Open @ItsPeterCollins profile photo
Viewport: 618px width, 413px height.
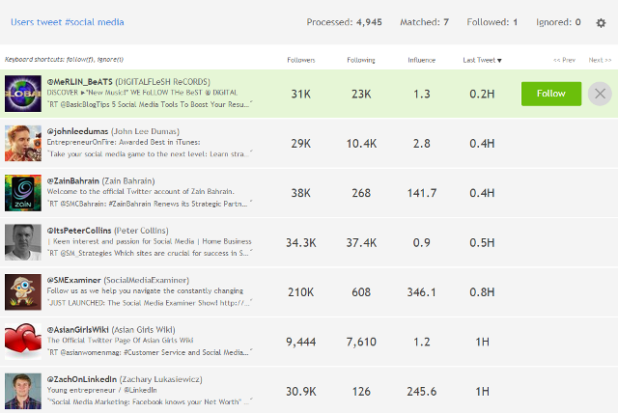pos(23,242)
